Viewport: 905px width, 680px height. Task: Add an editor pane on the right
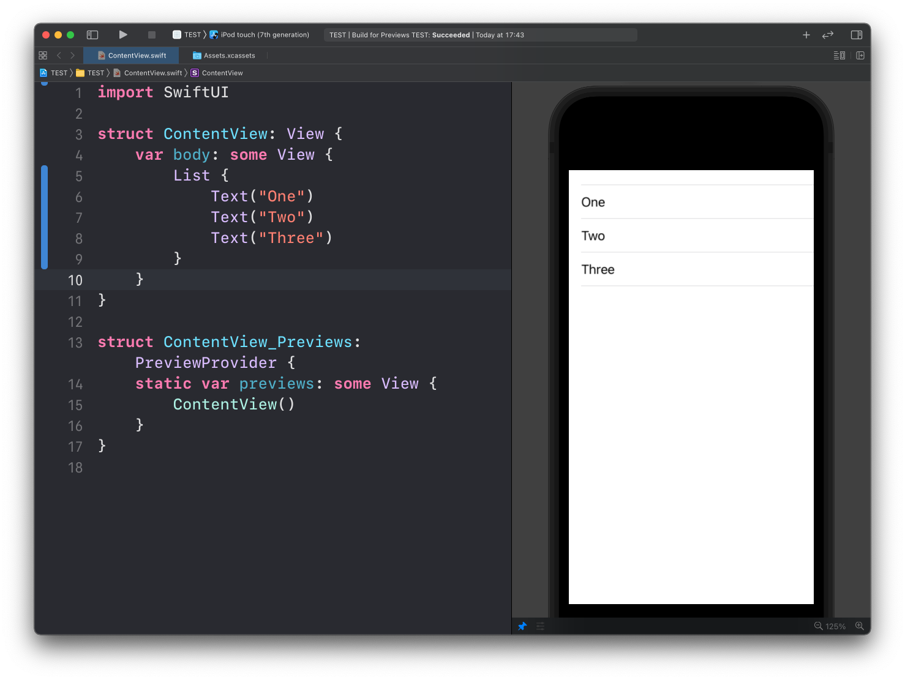click(860, 56)
